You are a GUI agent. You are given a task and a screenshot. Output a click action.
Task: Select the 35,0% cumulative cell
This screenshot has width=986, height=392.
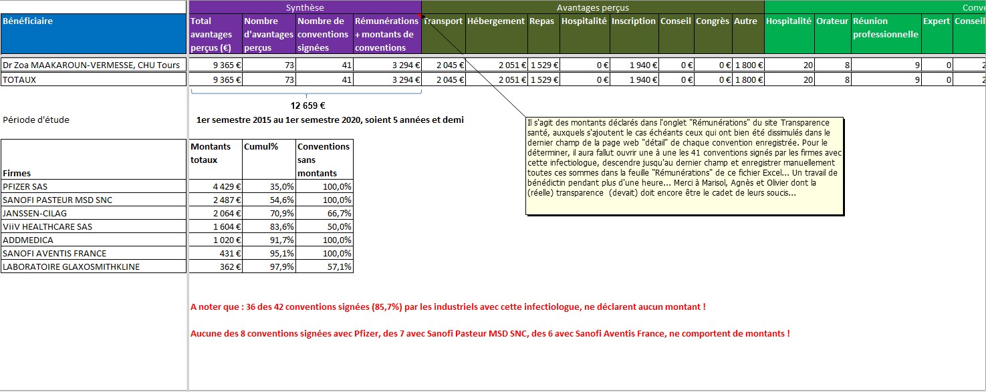point(269,186)
